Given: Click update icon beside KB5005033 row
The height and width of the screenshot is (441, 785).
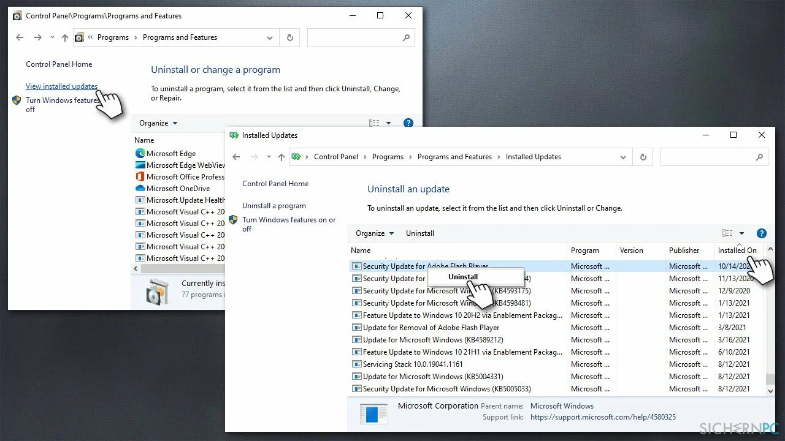Looking at the screenshot, I should [x=357, y=389].
